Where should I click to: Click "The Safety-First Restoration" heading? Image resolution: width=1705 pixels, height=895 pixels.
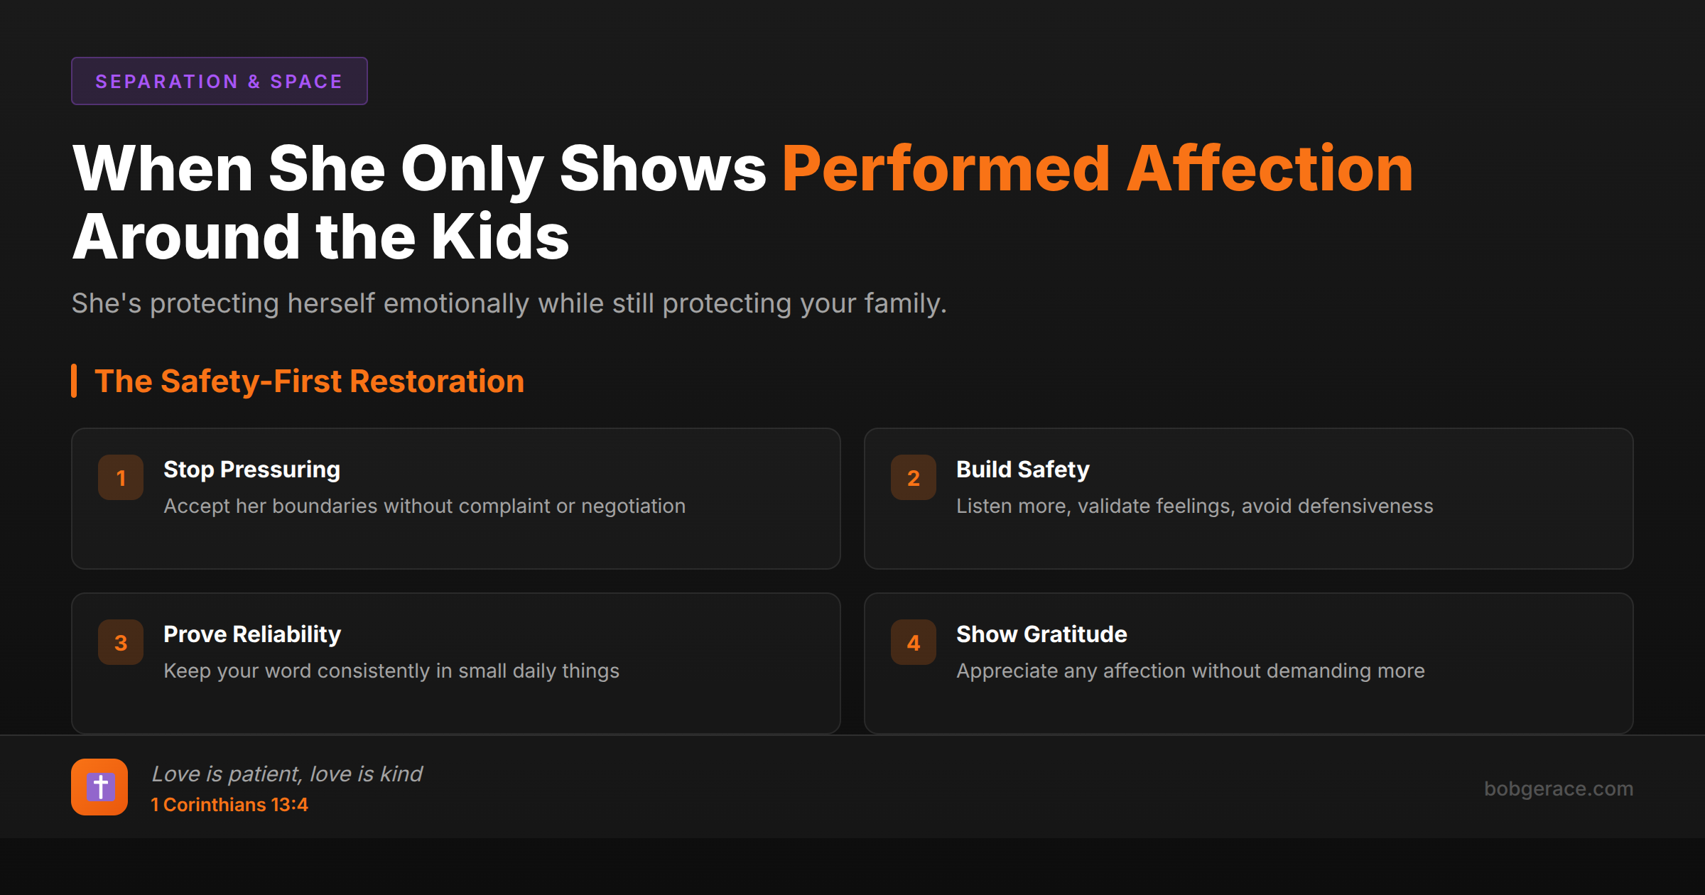(309, 381)
